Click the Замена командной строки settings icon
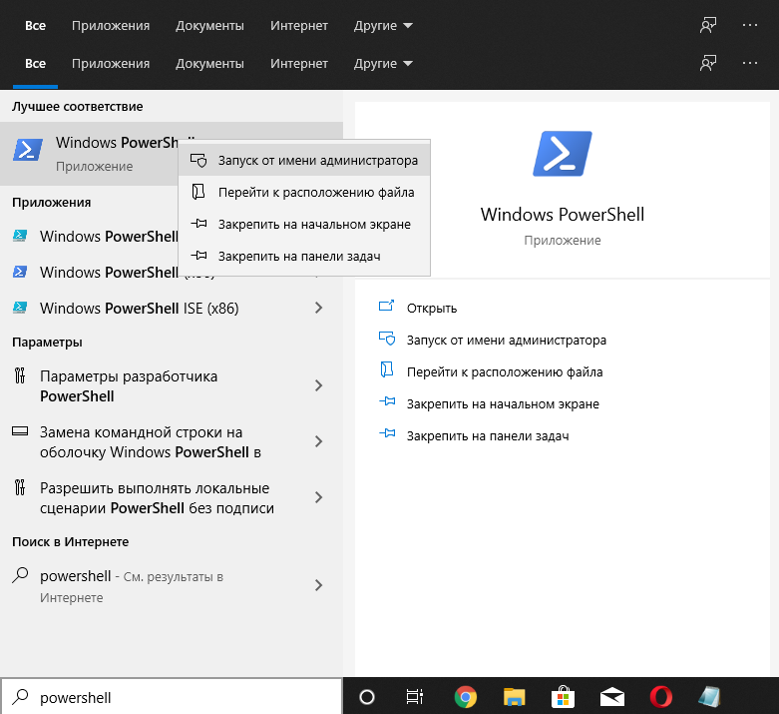 [x=20, y=430]
